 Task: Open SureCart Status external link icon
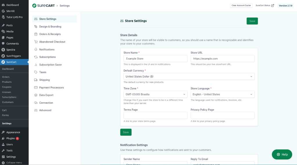(x=272, y=5)
